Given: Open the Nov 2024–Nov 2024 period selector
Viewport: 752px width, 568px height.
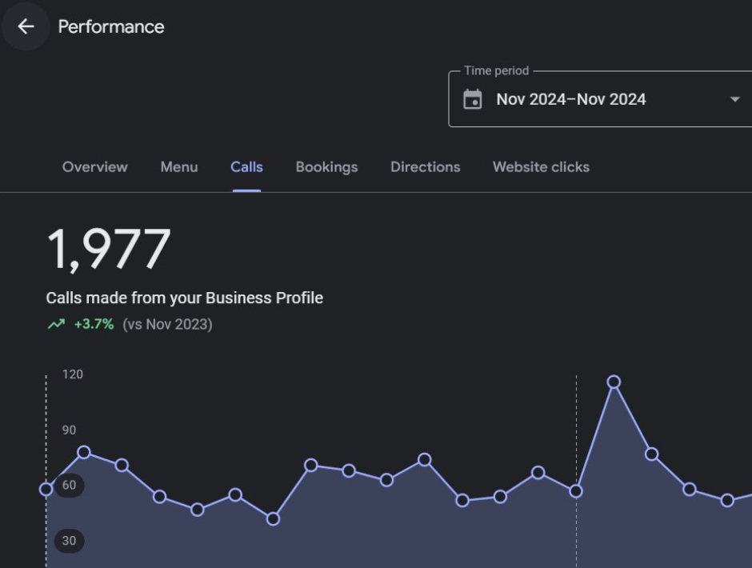Looking at the screenshot, I should [571, 100].
